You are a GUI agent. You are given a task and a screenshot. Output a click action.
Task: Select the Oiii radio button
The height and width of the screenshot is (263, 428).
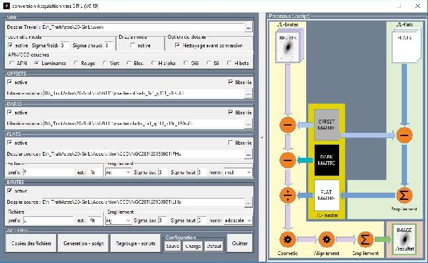186,63
